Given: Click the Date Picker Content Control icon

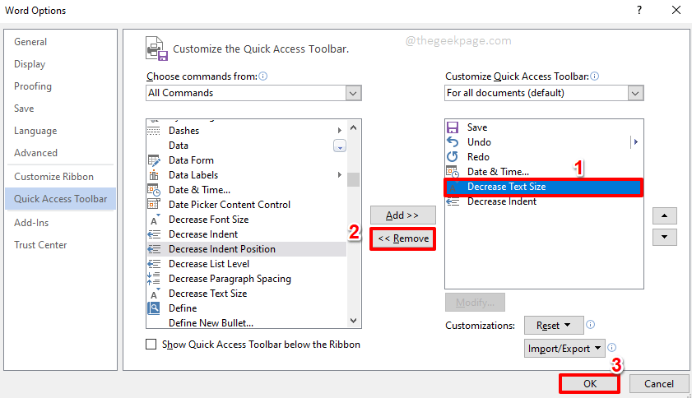Looking at the screenshot, I should 153,205.
